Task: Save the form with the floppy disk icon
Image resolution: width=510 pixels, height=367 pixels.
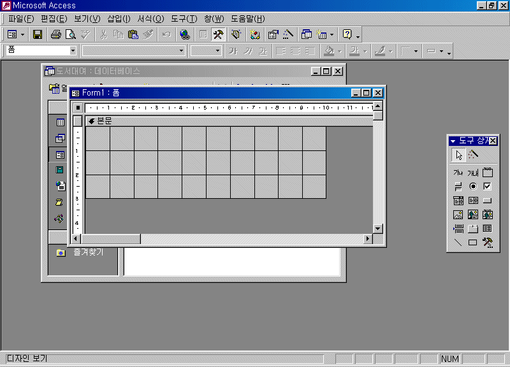Action: (x=38, y=34)
